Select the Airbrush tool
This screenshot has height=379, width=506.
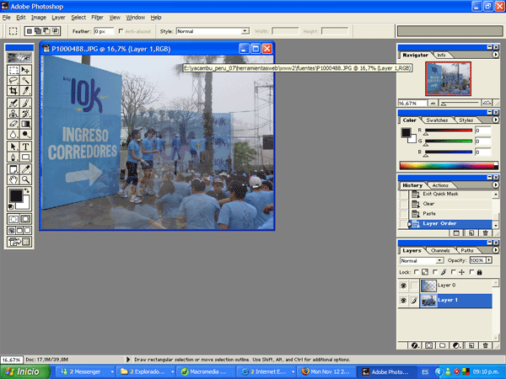coord(13,103)
